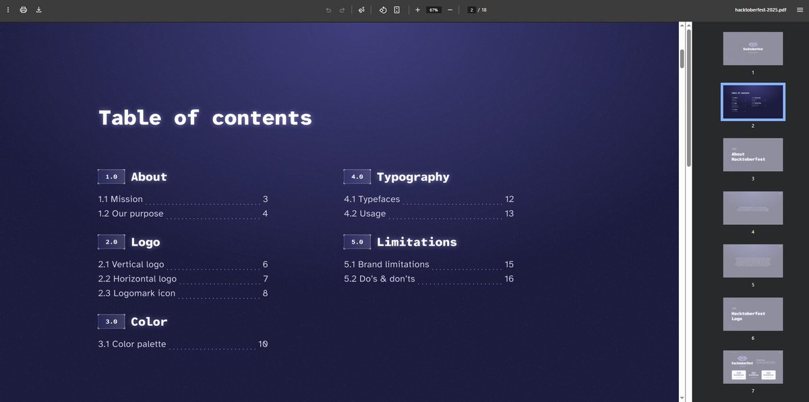Viewport: 809px width, 402px height.
Task: Click the total page count "18"
Action: click(484, 10)
